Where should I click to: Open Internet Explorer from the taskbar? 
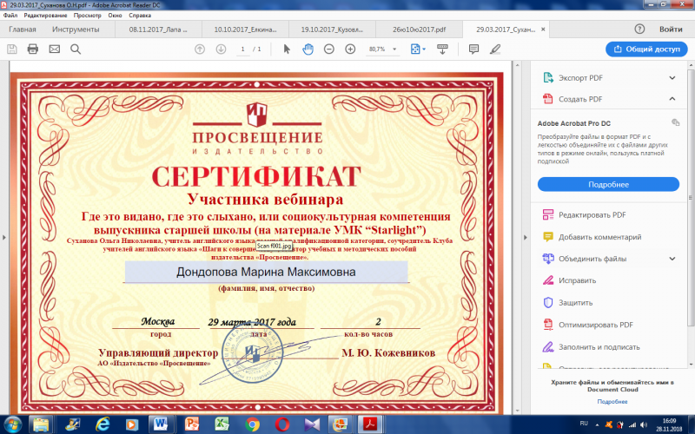coord(102,424)
